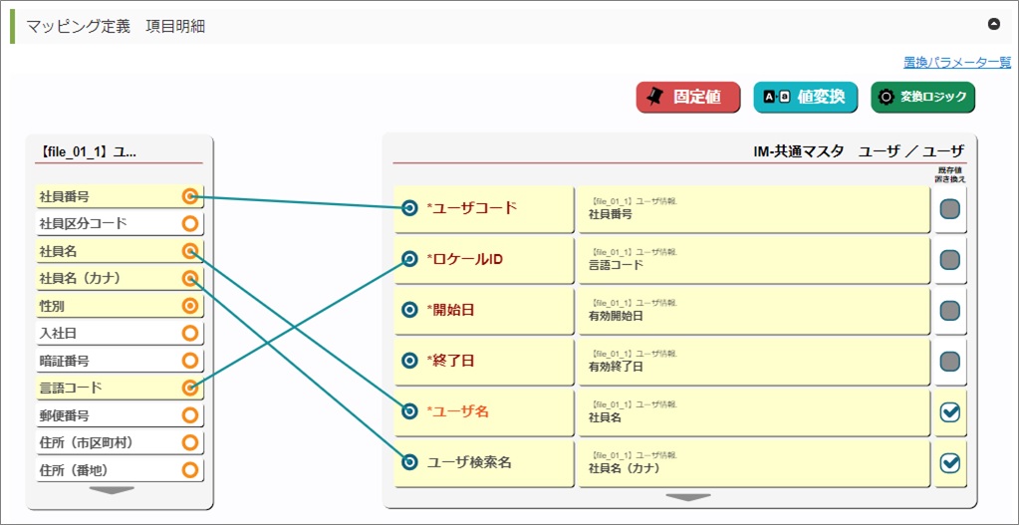Screen dimensions: 1019x525
Task: Select the orange connector beside 性別
Action: 190,306
